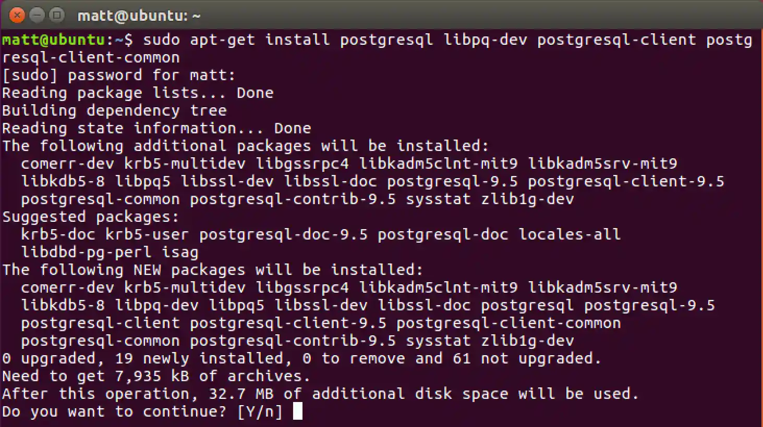Click the krb5-doc suggested package name
Screen dimensions: 763x427
pyautogui.click(x=58, y=234)
